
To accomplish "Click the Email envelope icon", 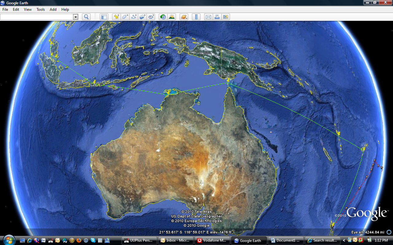I will pos(208,17).
